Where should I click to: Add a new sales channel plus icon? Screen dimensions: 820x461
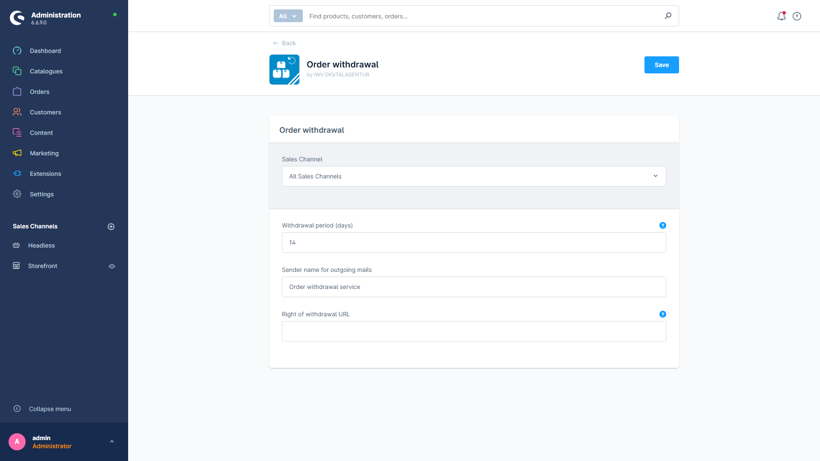tap(111, 227)
